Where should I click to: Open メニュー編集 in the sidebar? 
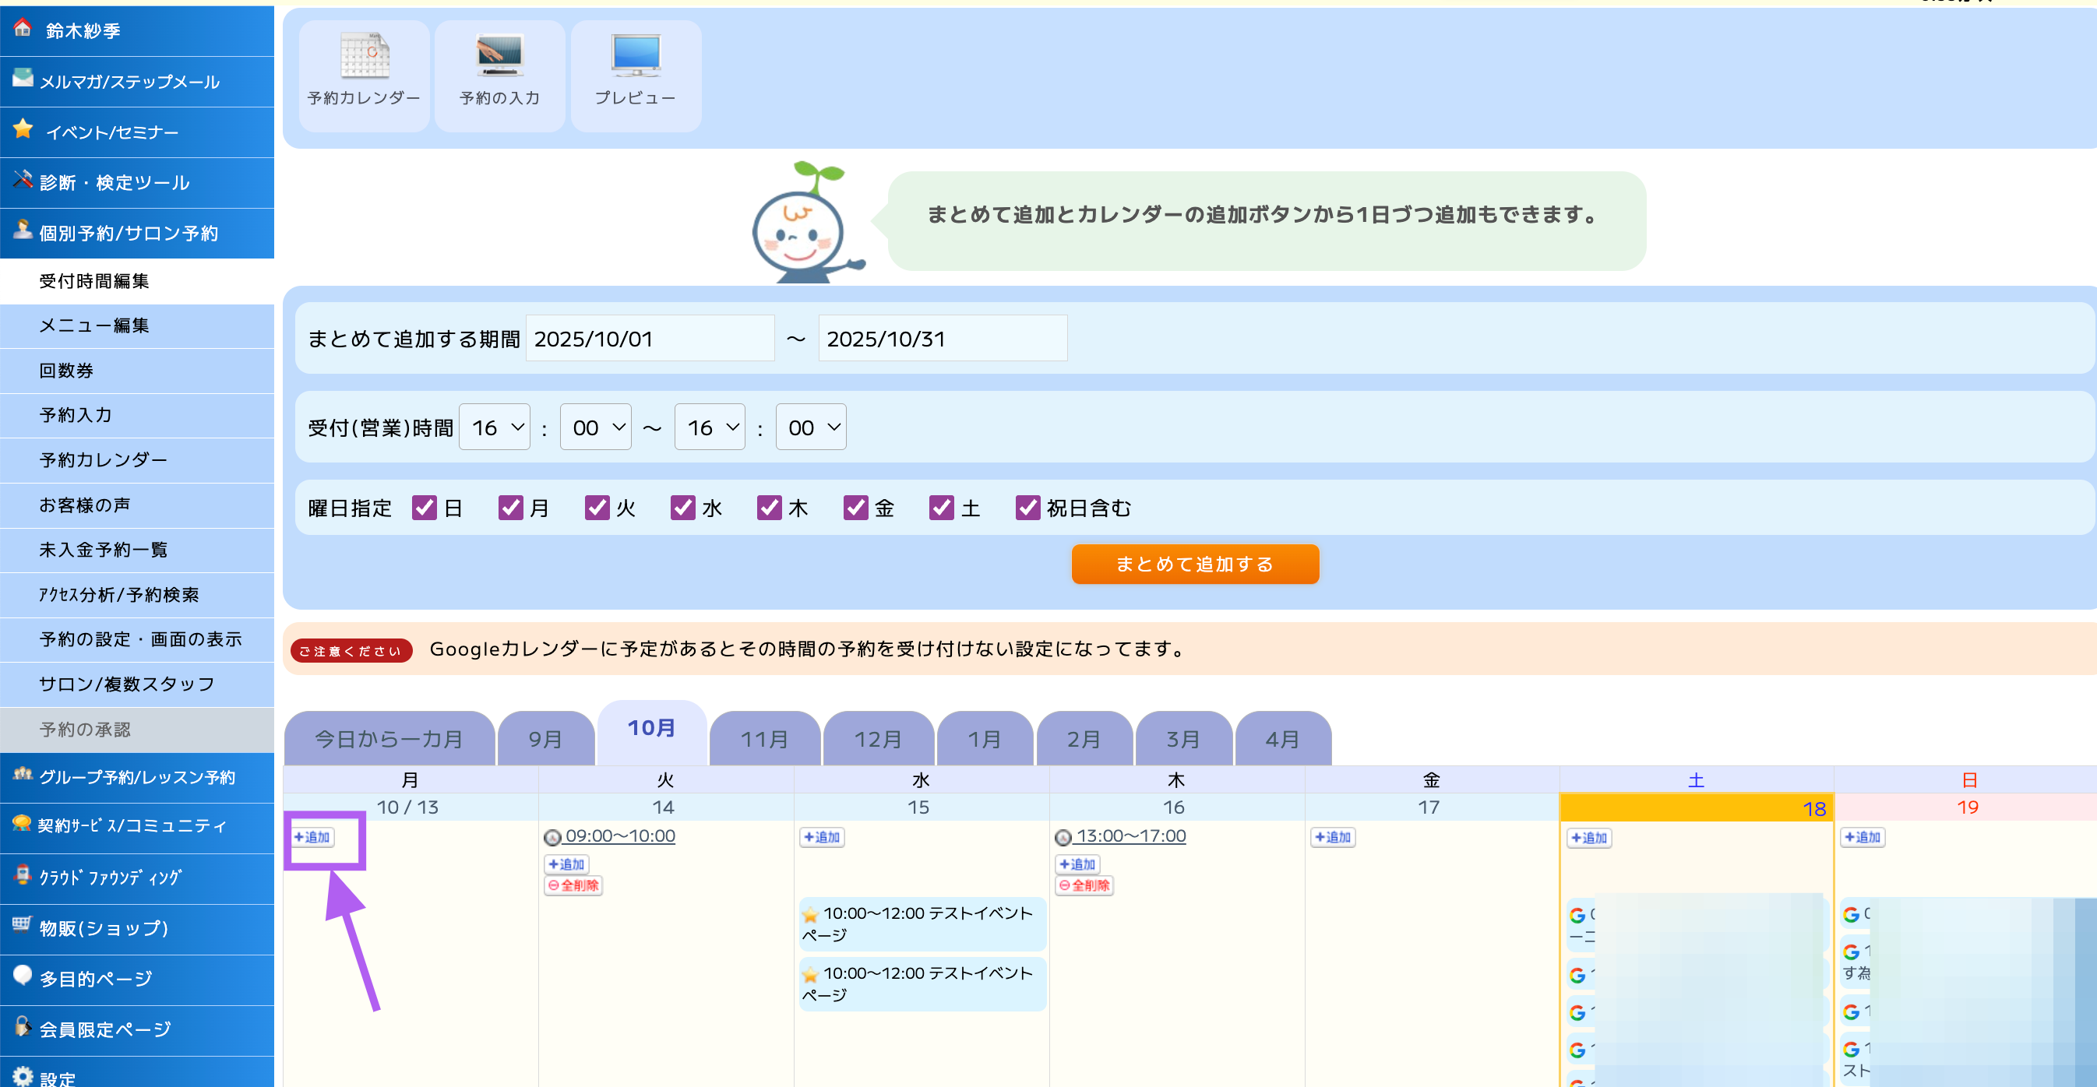click(x=93, y=325)
